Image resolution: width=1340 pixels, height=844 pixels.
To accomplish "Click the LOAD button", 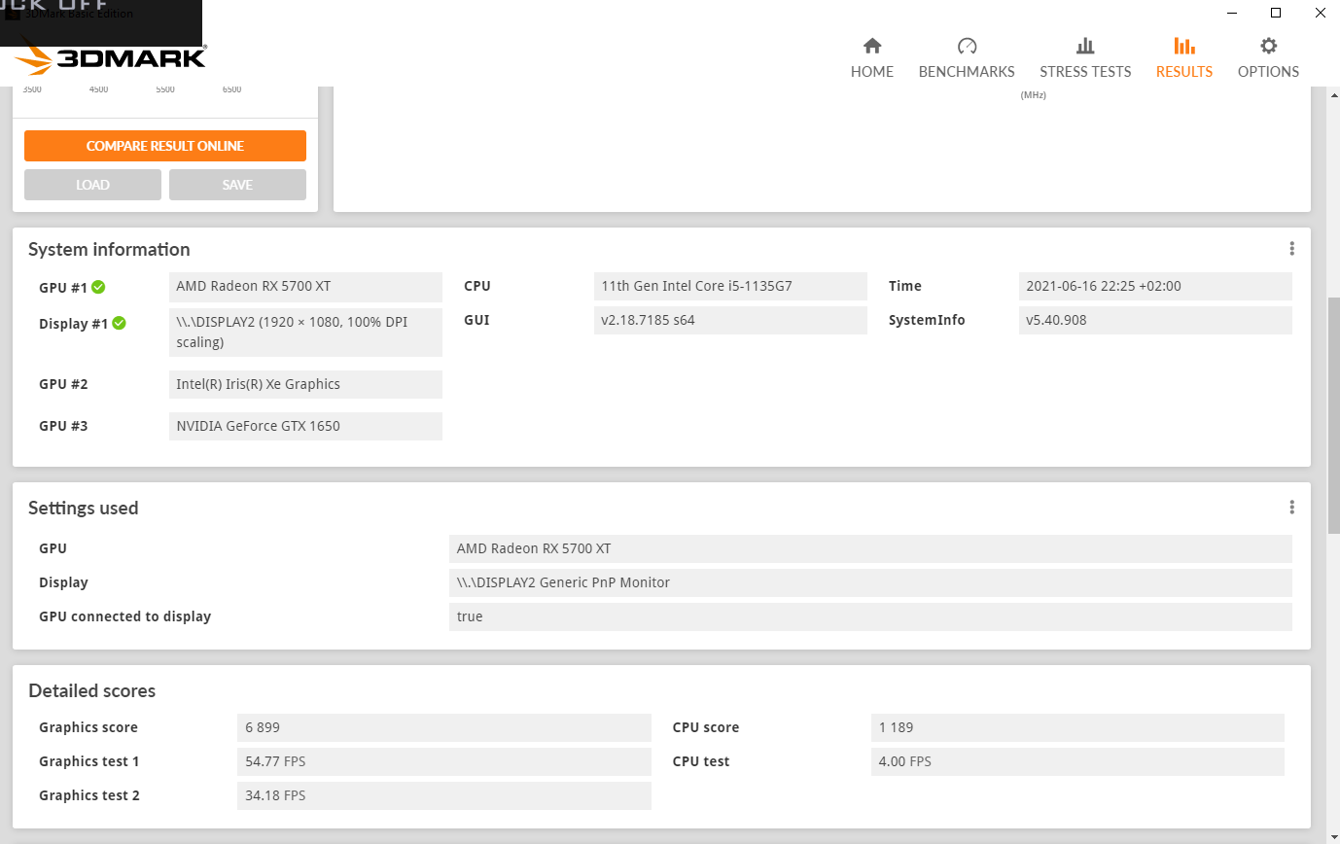I will (92, 185).
